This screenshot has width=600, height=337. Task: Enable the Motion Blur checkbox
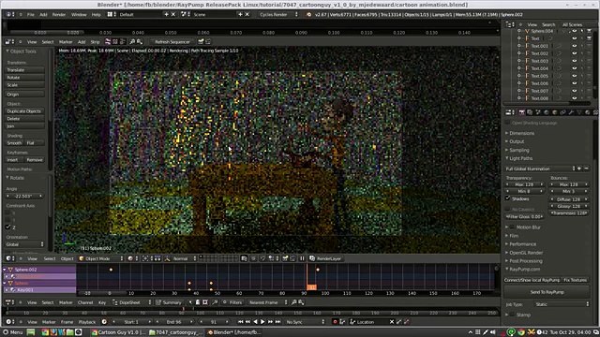tap(513, 227)
